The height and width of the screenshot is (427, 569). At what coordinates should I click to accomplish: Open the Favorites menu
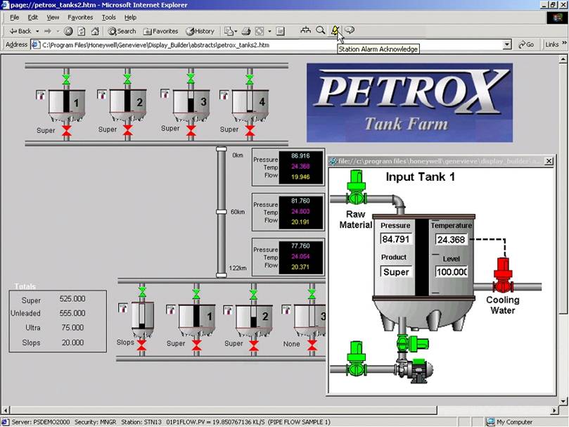[80, 18]
